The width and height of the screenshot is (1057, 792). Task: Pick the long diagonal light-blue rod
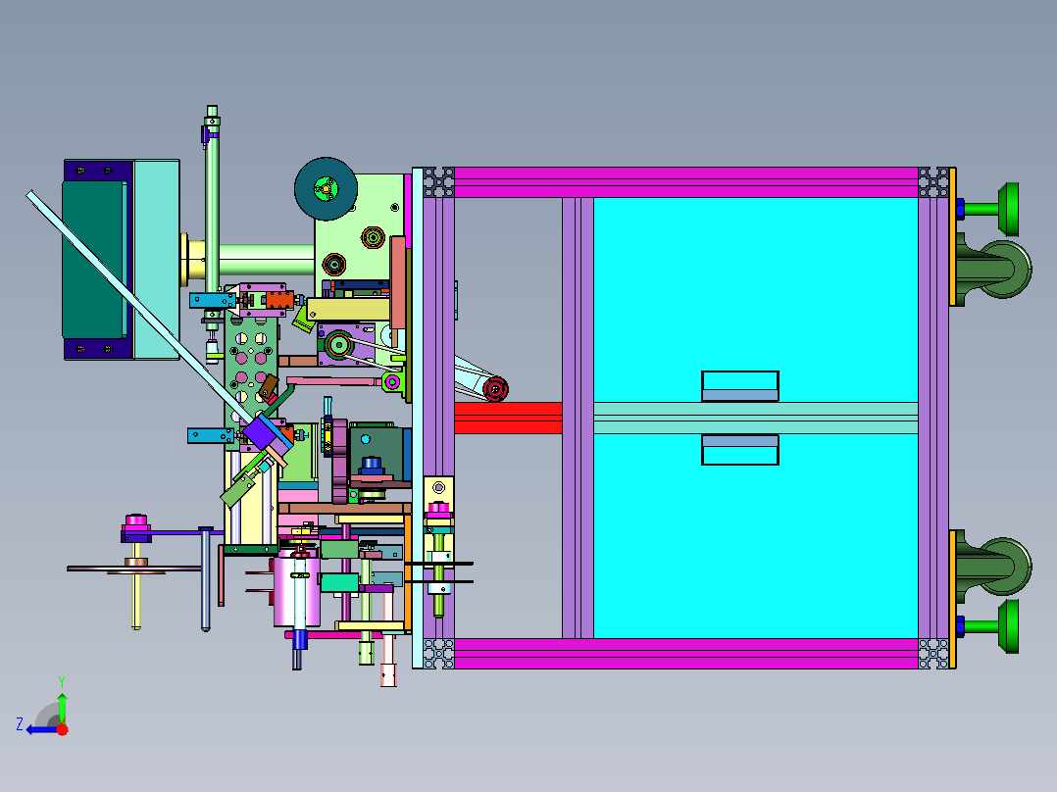pyautogui.click(x=138, y=308)
